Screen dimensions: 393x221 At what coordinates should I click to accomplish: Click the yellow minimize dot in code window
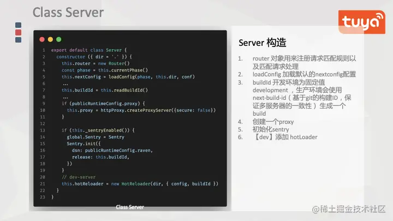click(x=50, y=39)
